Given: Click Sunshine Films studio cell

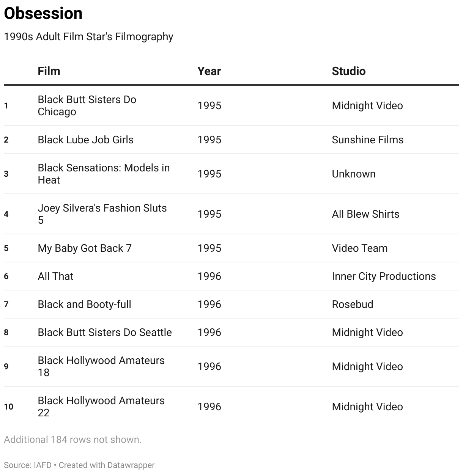Looking at the screenshot, I should (368, 140).
